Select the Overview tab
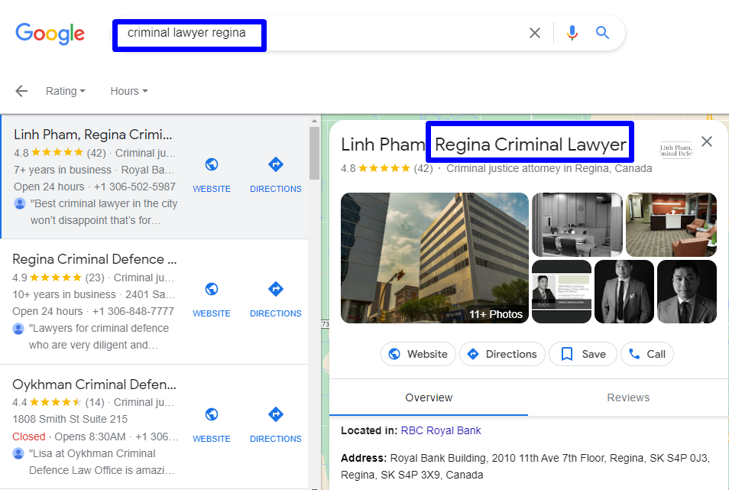729x490 pixels. pos(429,398)
